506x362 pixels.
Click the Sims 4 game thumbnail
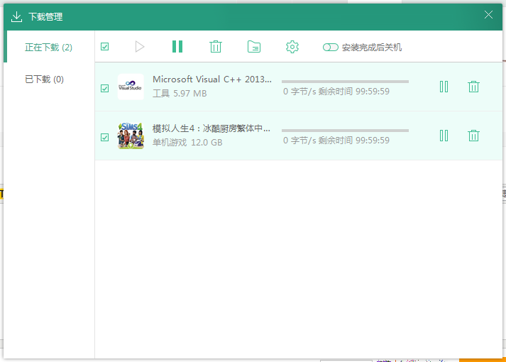point(131,136)
